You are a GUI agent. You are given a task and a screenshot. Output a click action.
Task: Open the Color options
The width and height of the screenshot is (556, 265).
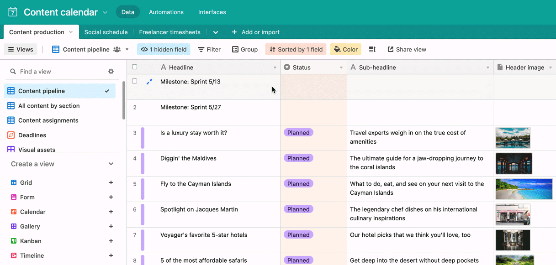[x=345, y=49]
